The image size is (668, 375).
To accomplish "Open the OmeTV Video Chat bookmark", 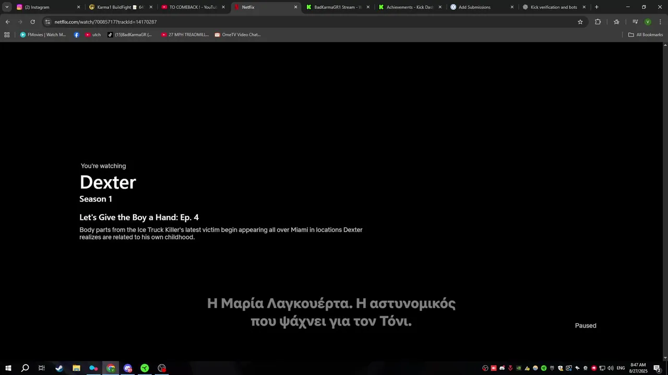I will pyautogui.click(x=237, y=35).
